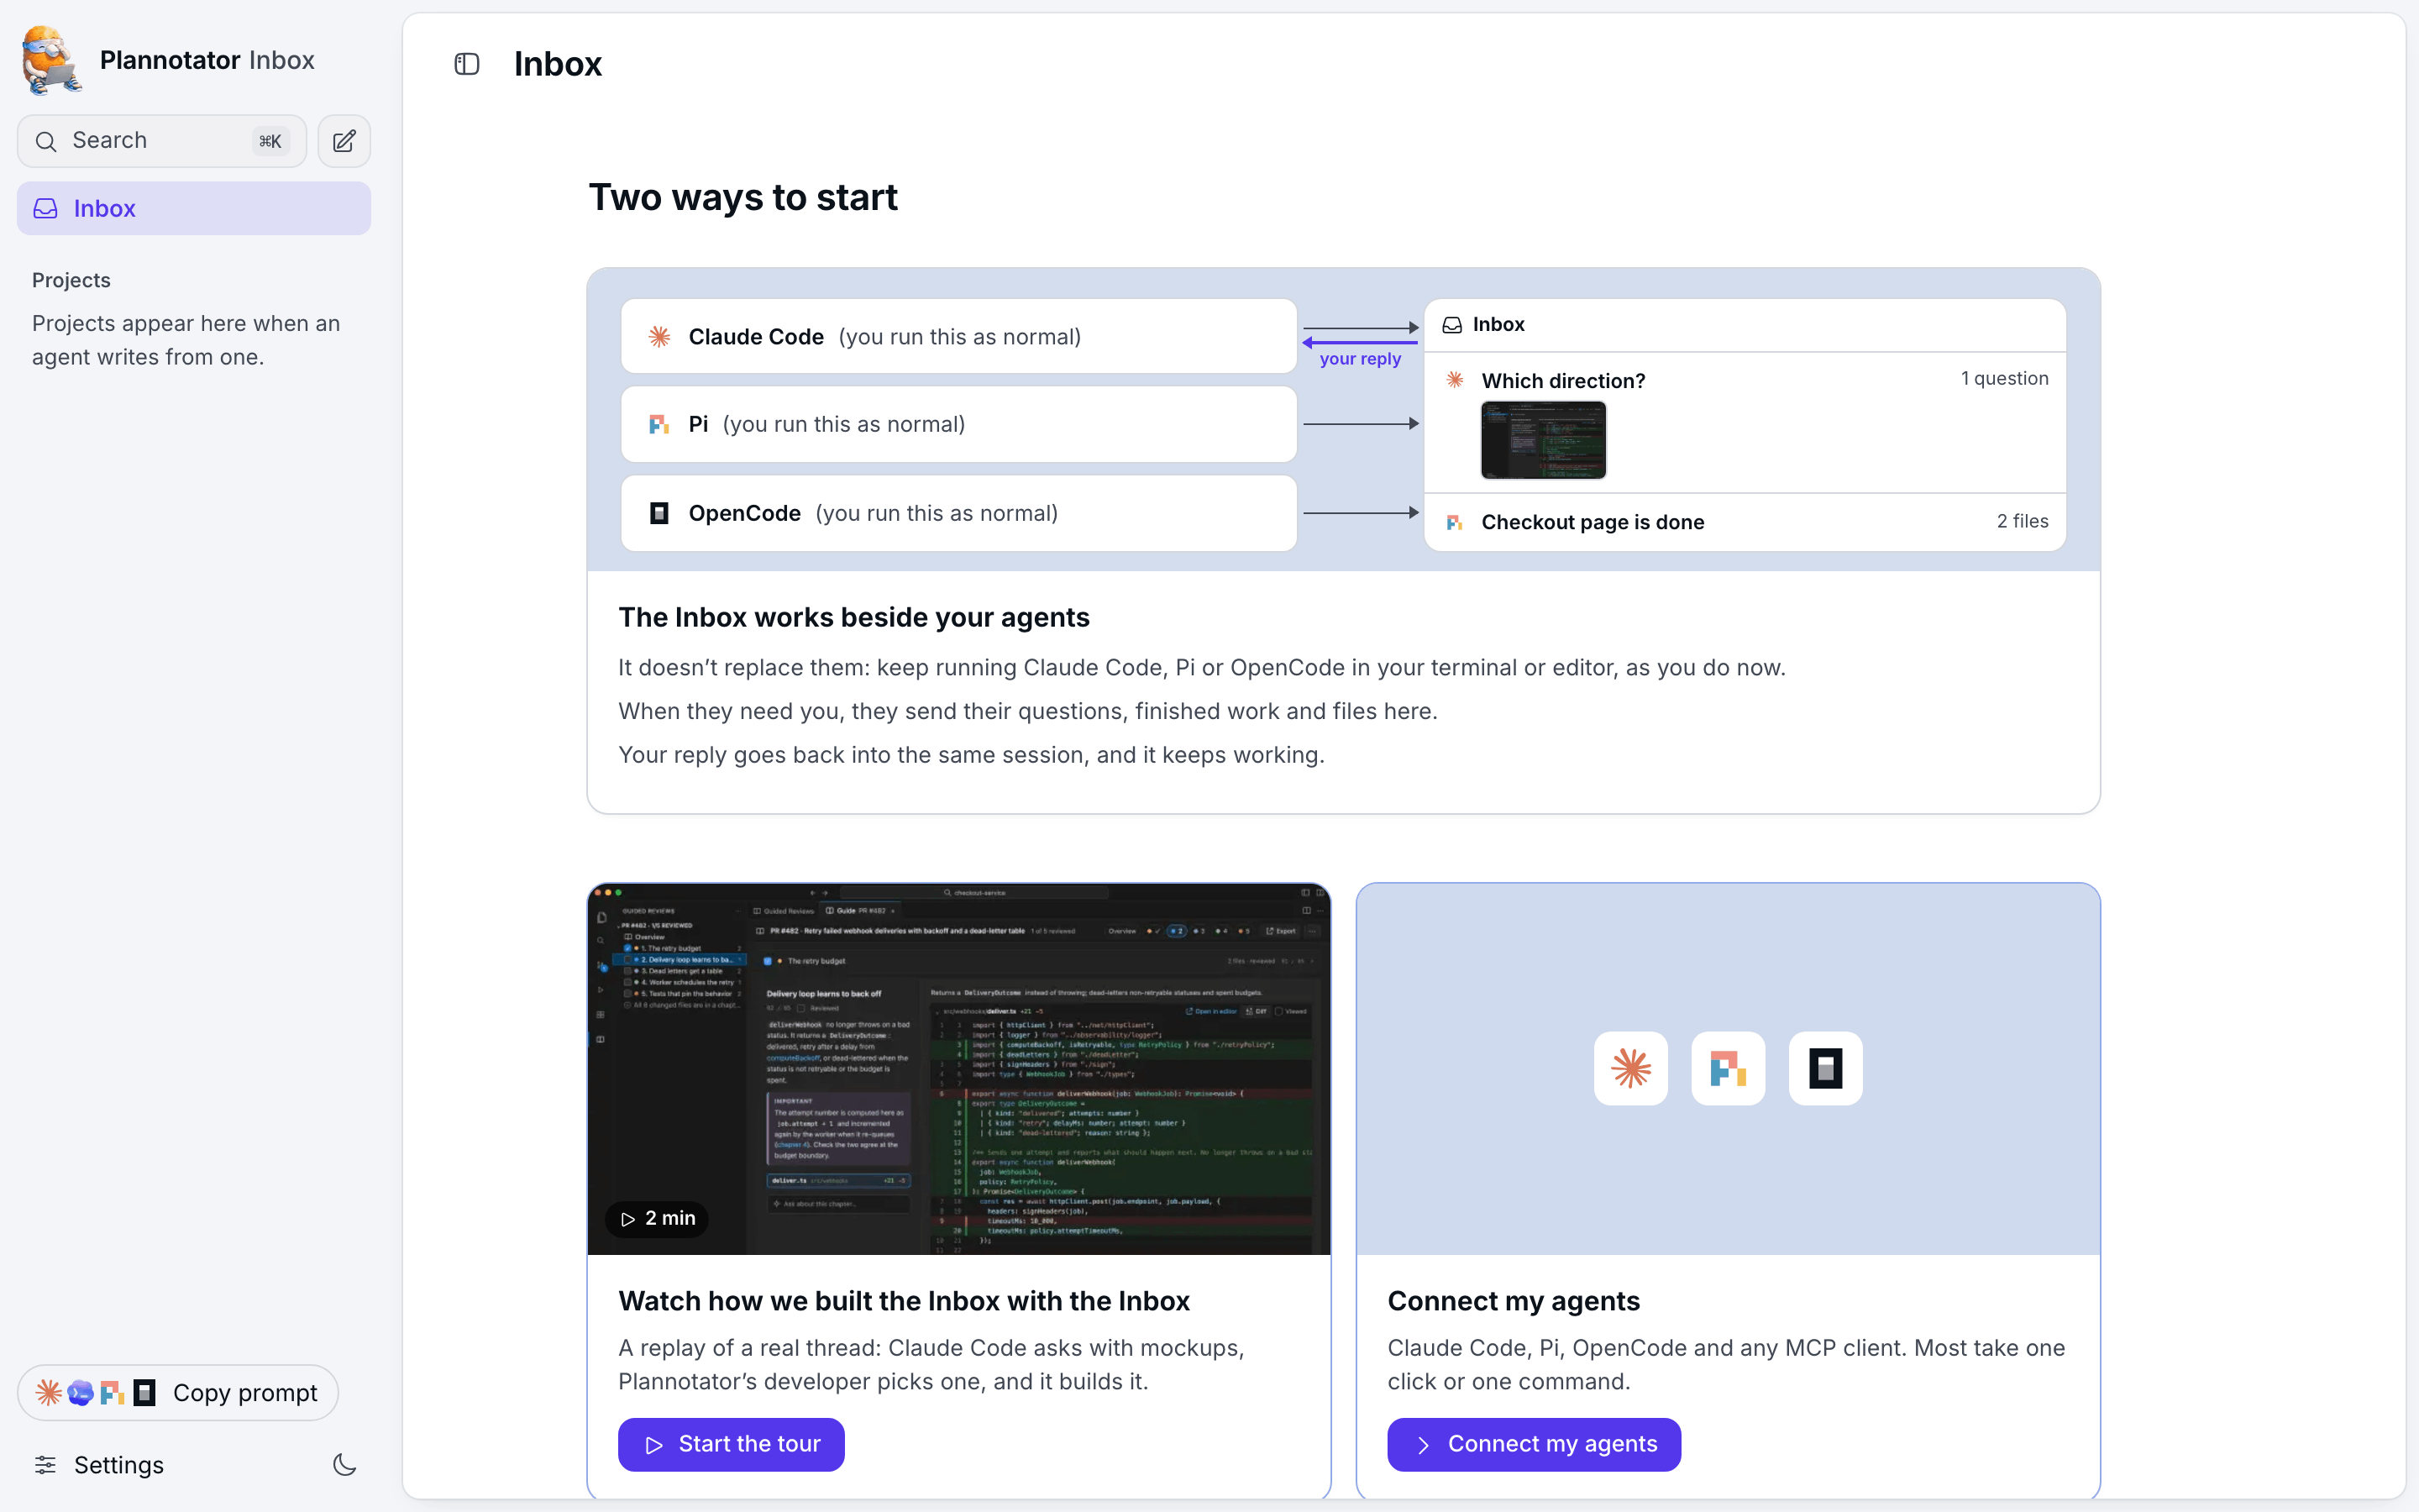Click the Pi icon beside Checkout page is done
Viewport: 2419px width, 1512px height.
pyautogui.click(x=1455, y=522)
